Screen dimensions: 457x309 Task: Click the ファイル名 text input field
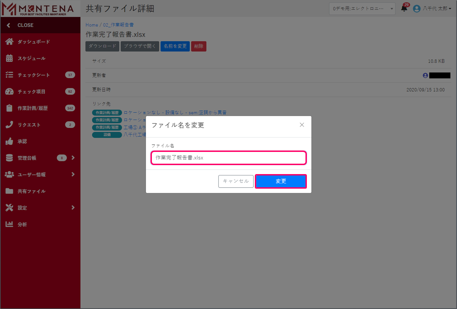(x=228, y=158)
